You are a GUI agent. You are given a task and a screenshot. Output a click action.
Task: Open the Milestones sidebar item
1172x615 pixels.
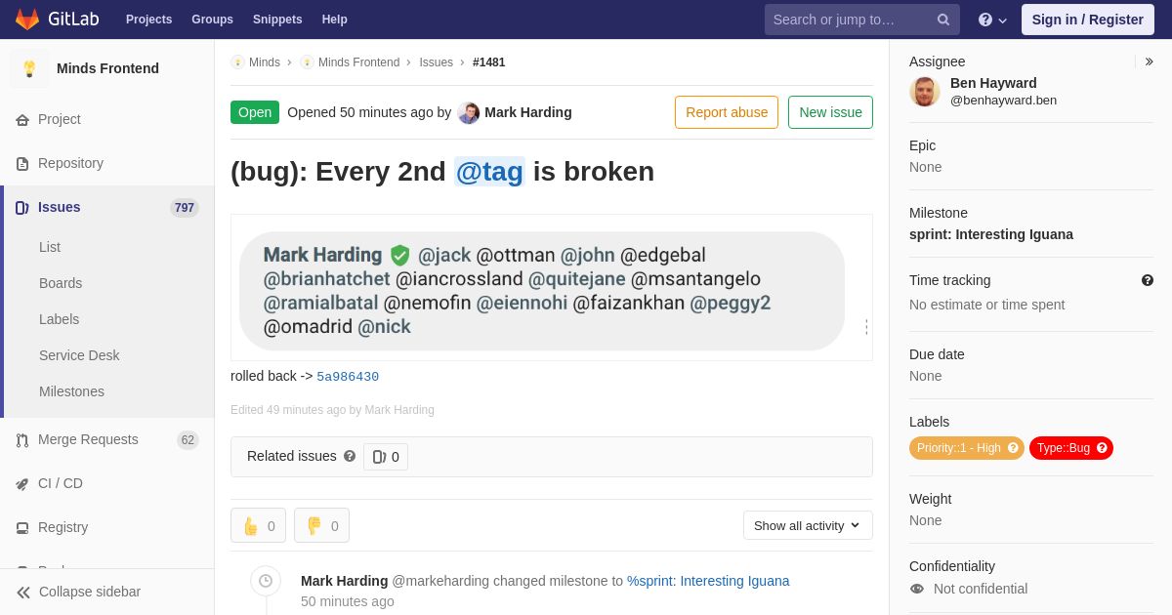click(x=71, y=391)
